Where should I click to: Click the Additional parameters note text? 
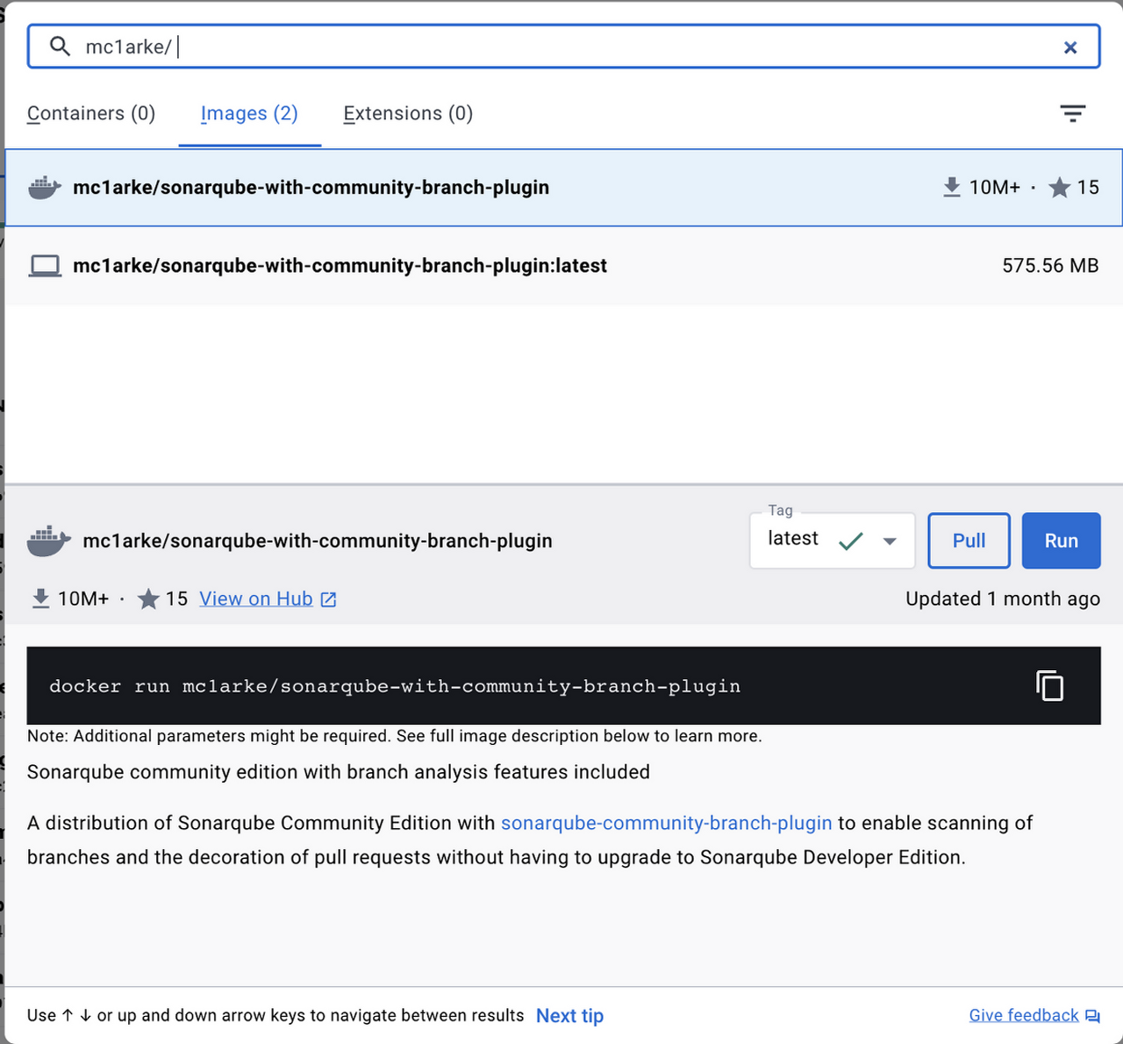(x=395, y=735)
